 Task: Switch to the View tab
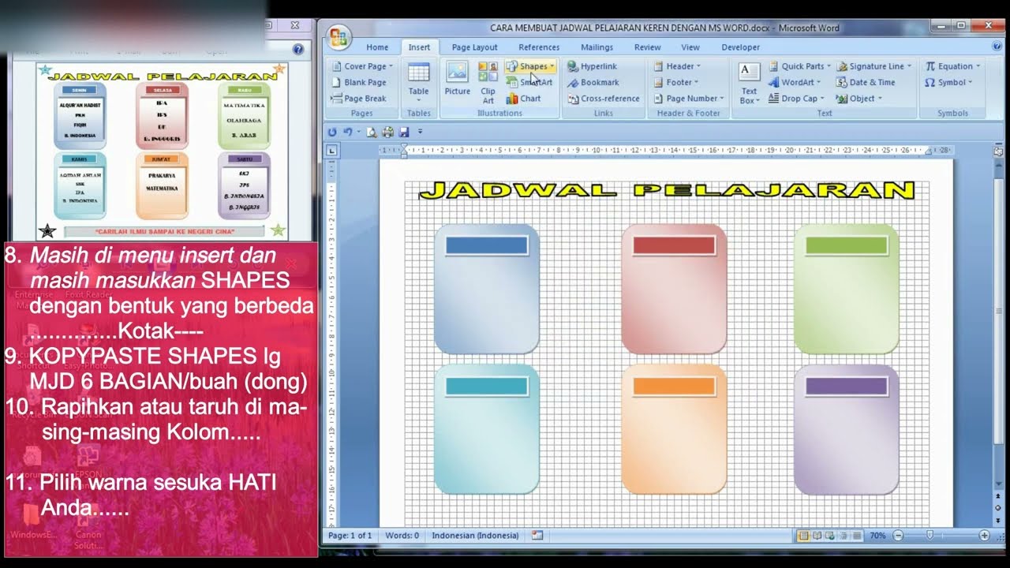tap(690, 47)
